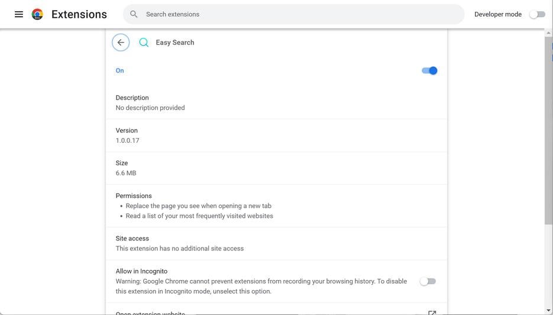Click the Site access heading
Viewport: 553px width, 315px height.
click(132, 239)
